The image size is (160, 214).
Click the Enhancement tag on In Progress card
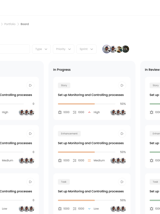69,133
